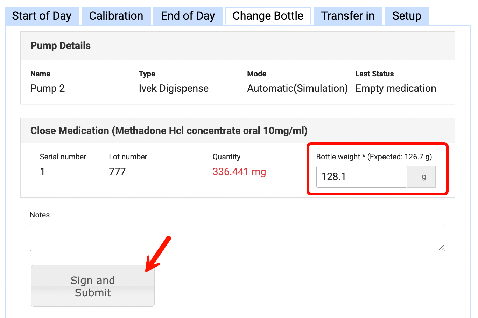Click the Pump 2 name value

tap(48, 88)
